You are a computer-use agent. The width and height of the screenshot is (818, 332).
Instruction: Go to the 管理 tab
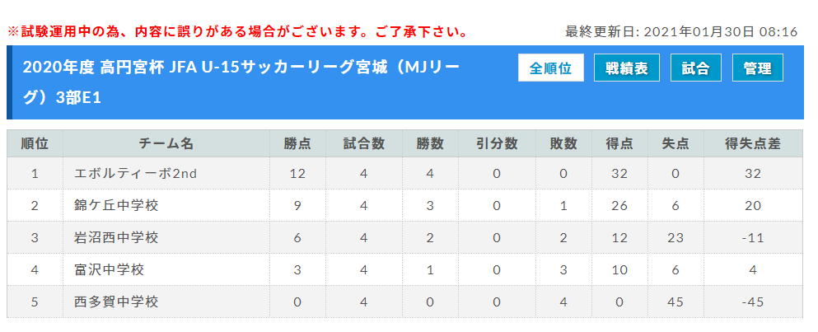point(758,68)
